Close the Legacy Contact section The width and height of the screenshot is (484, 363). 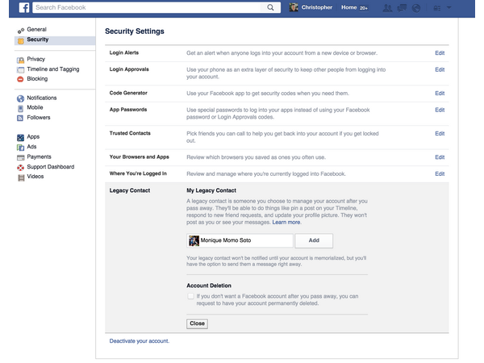coord(197,323)
